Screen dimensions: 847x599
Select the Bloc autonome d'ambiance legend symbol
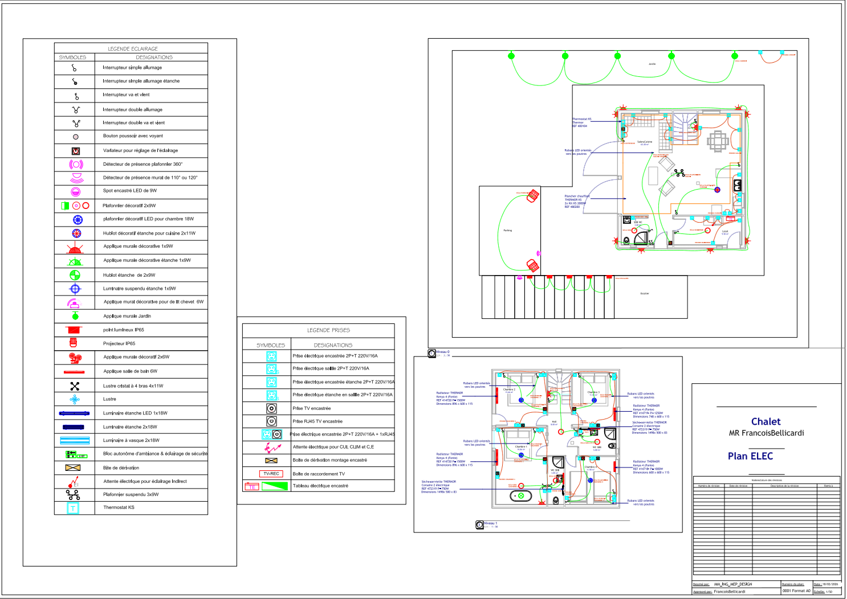pyautogui.click(x=76, y=454)
